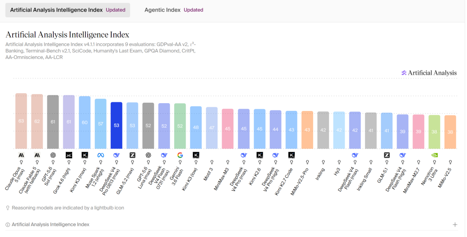This screenshot has height=237, width=467.
Task: Click the Claude Fable 5 bar scoring 62
Action: click(x=37, y=121)
